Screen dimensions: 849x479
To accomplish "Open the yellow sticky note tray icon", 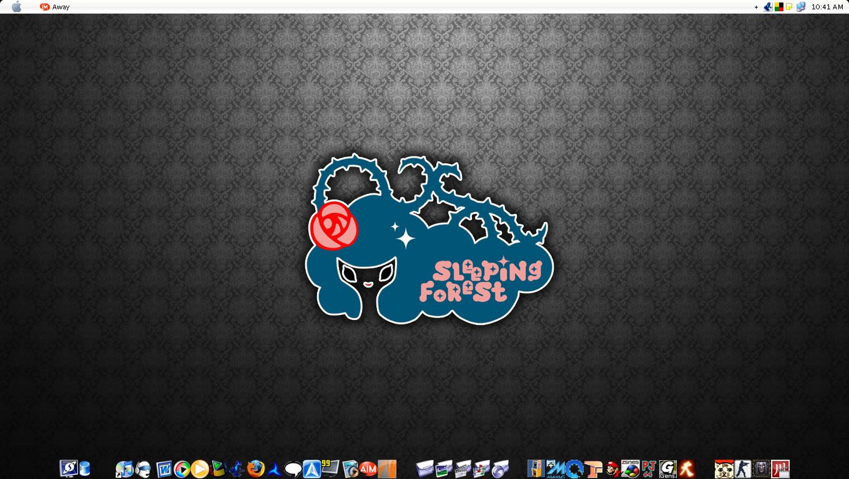I will pos(789,7).
